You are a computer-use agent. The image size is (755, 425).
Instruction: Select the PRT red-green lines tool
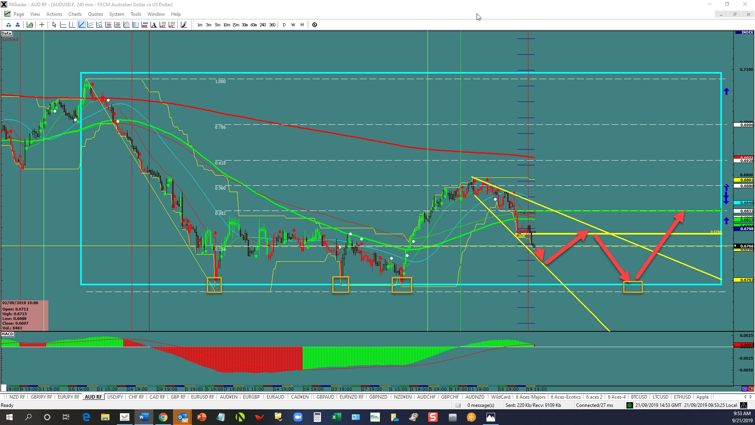pos(162,25)
